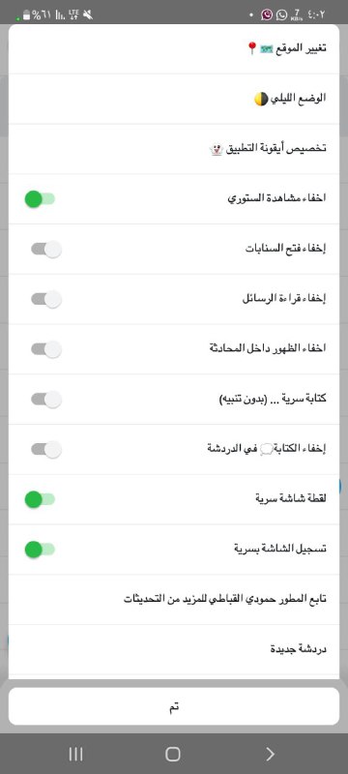Image resolution: width=348 pixels, height=774 pixels.
Task: Open تخصيص أيقونة التطبيق option
Action: (174, 149)
